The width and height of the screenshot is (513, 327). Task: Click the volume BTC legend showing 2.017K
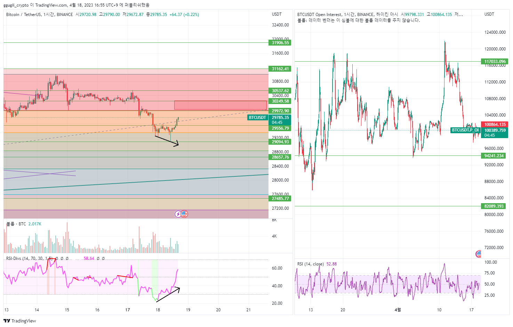point(24,224)
